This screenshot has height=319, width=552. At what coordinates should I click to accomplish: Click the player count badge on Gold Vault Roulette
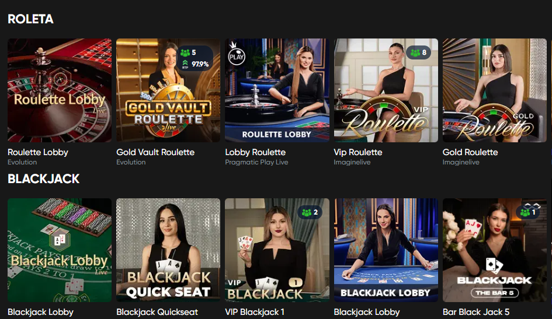(x=188, y=52)
